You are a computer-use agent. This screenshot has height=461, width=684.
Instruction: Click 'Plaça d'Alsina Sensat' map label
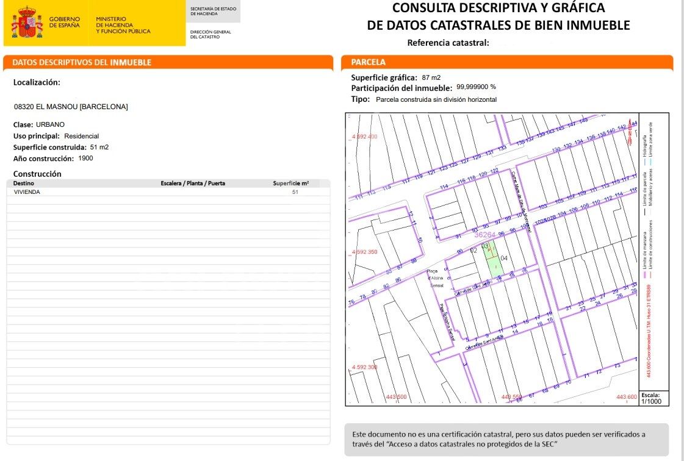pos(436,278)
